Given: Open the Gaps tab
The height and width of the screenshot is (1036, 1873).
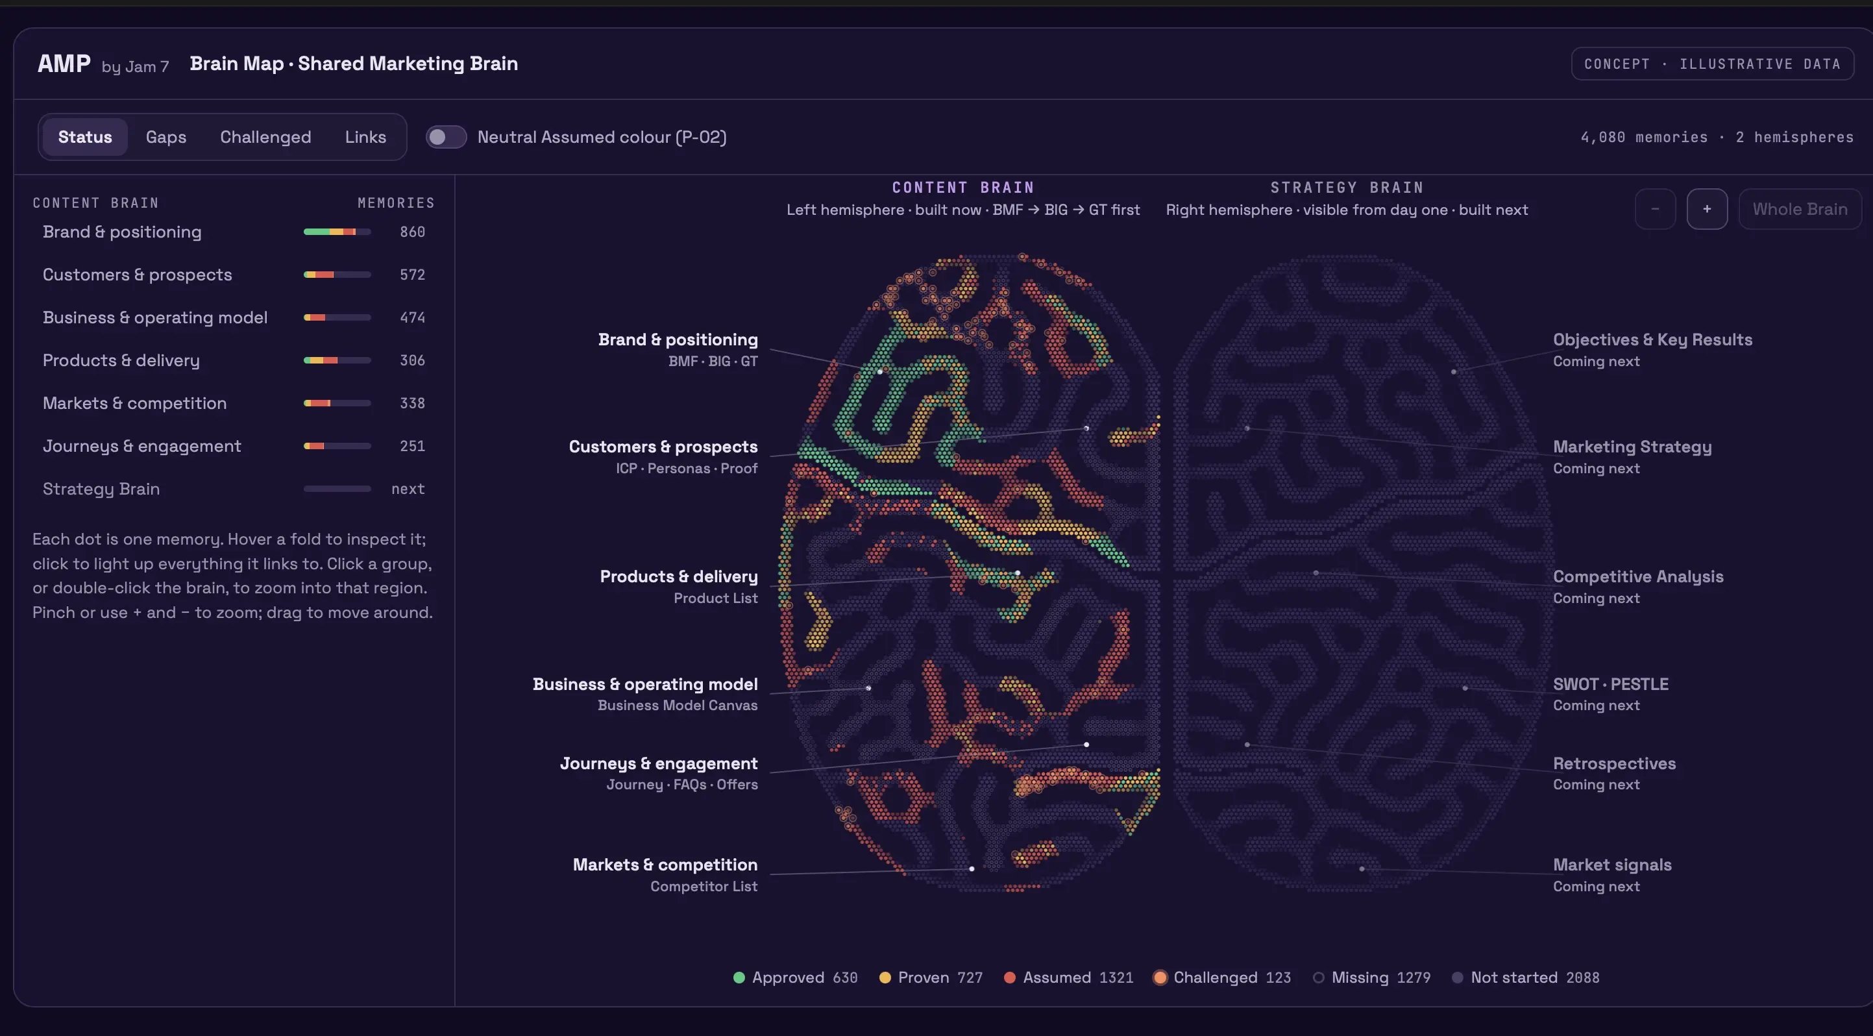Looking at the screenshot, I should click(165, 137).
